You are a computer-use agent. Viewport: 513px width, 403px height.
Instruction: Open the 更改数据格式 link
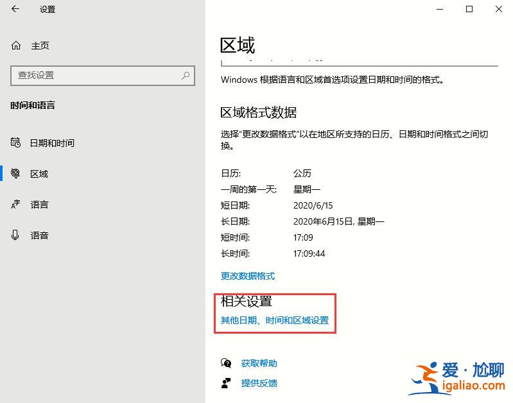pos(248,276)
